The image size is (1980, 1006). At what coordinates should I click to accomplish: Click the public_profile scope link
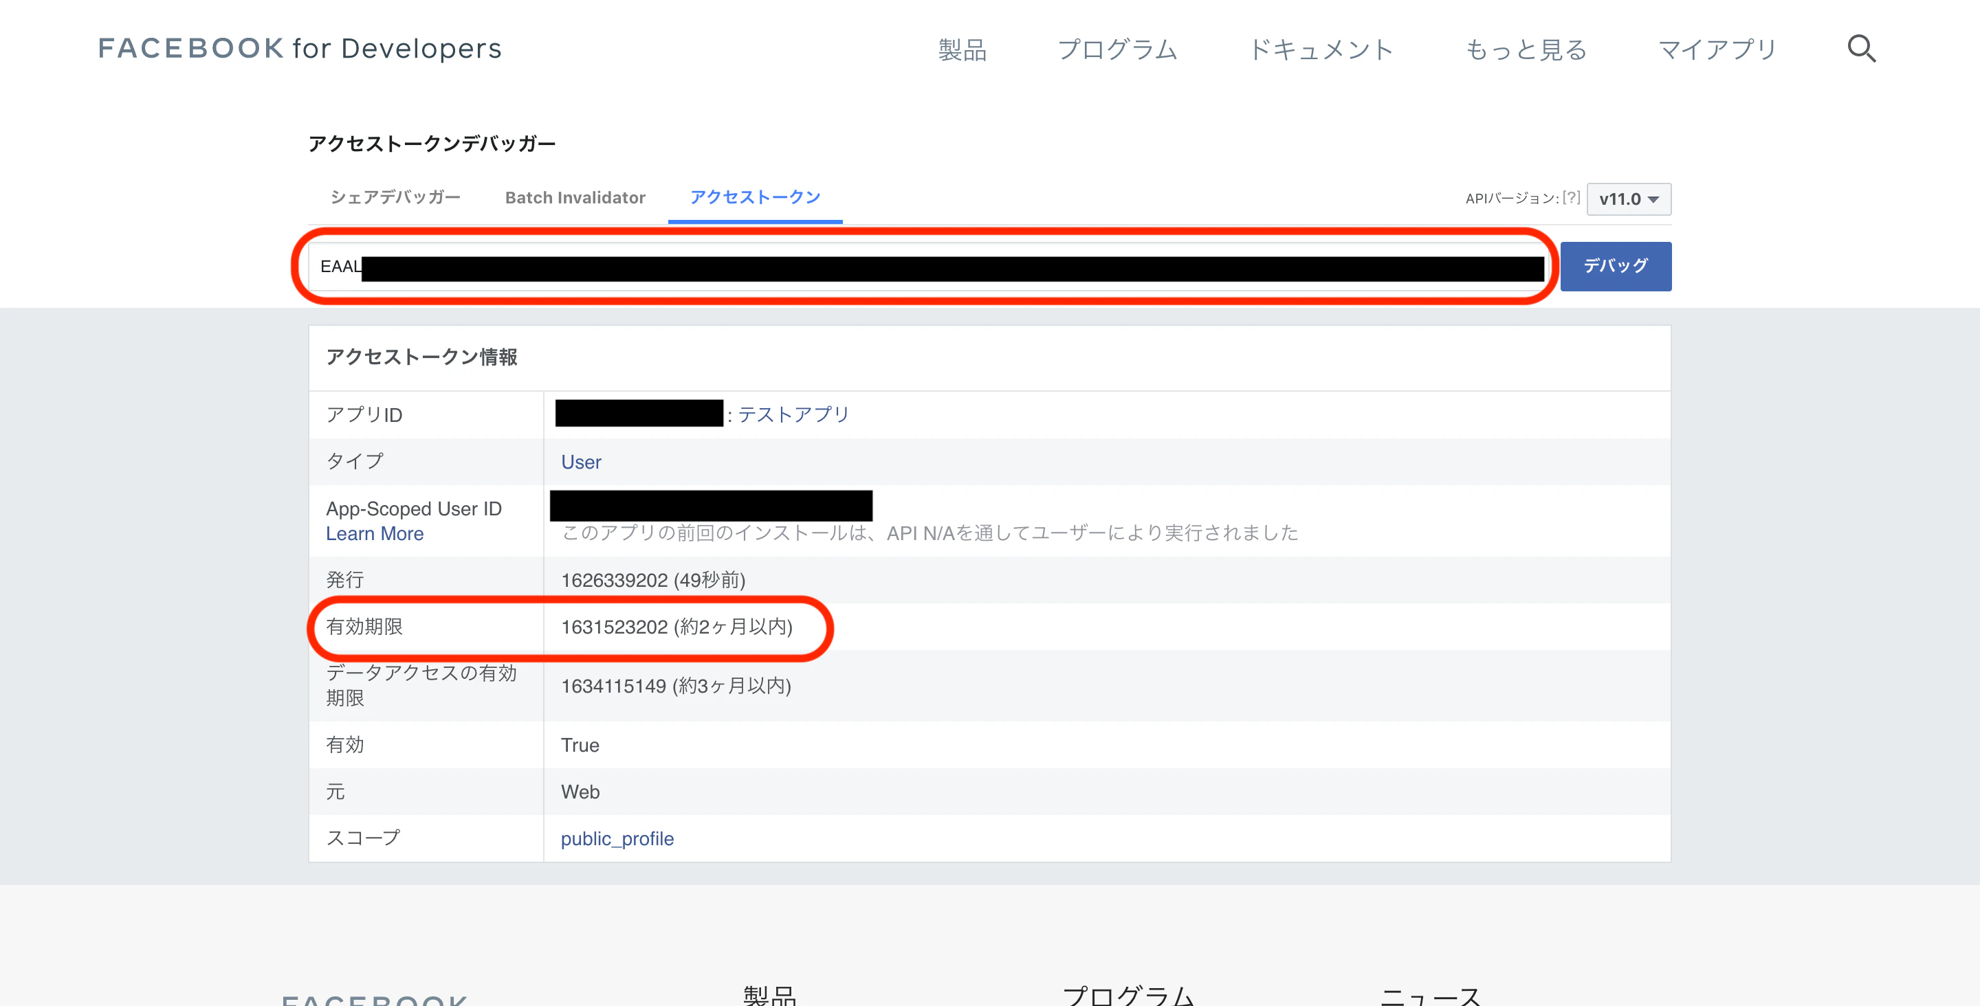617,838
